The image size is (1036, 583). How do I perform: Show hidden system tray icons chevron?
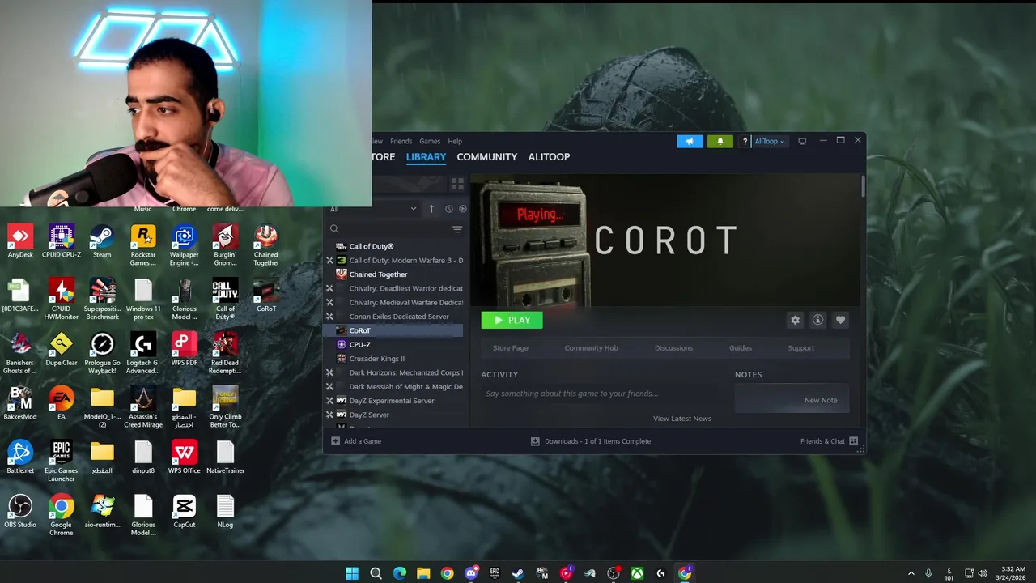coord(911,573)
